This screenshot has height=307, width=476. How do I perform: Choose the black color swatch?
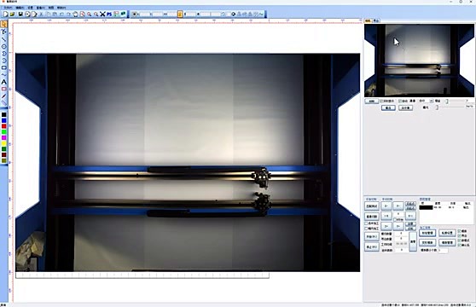(x=3, y=114)
